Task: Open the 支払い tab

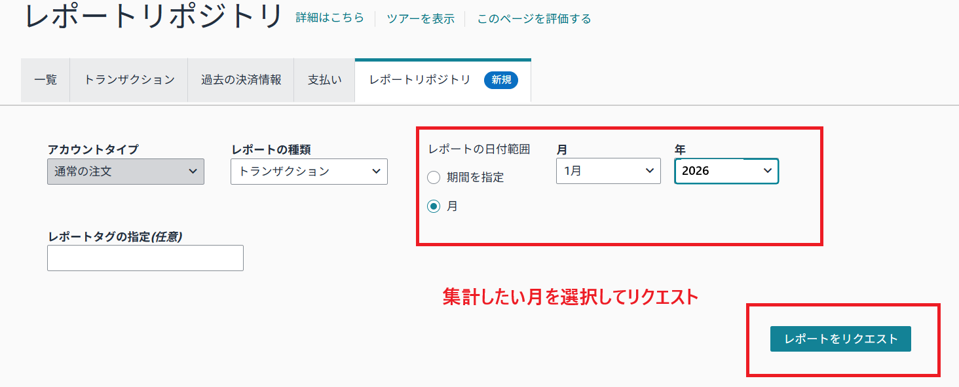Action: (324, 79)
